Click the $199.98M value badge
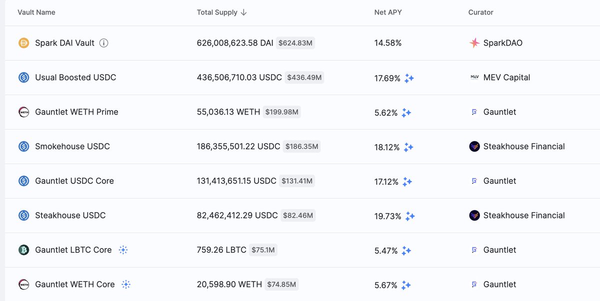This screenshot has height=301, width=600. coord(281,112)
